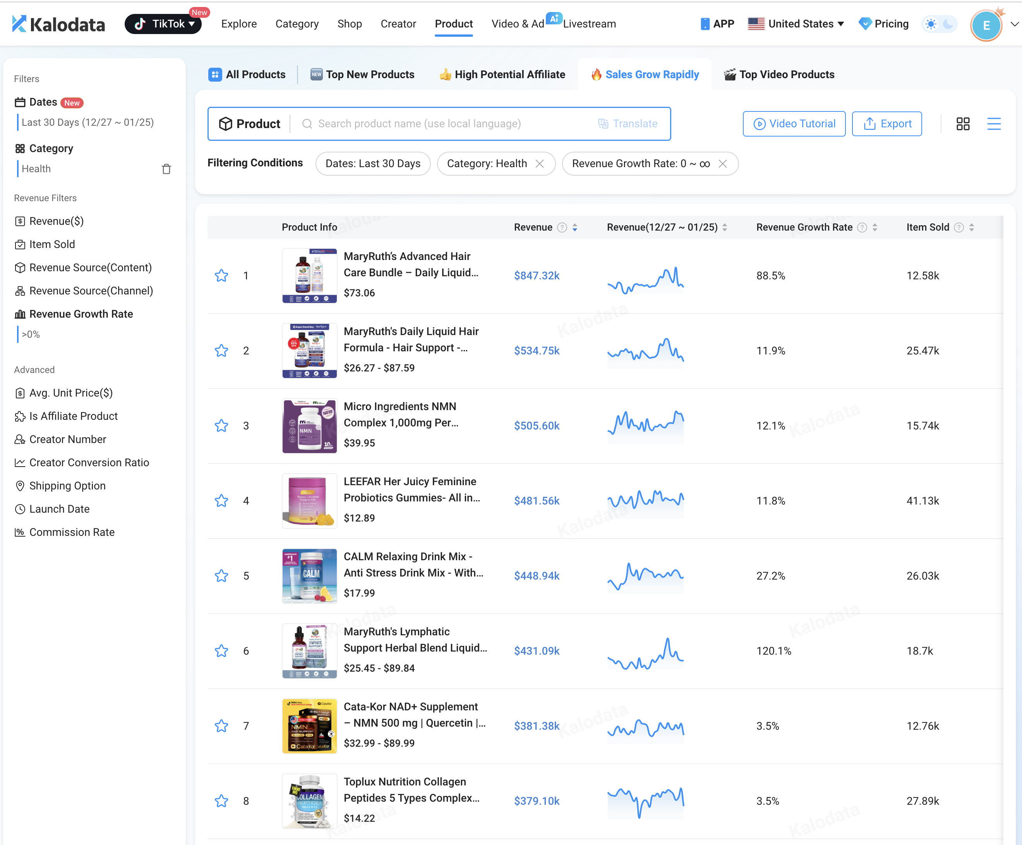
Task: Delete the Health category filter trash icon
Action: pyautogui.click(x=166, y=169)
